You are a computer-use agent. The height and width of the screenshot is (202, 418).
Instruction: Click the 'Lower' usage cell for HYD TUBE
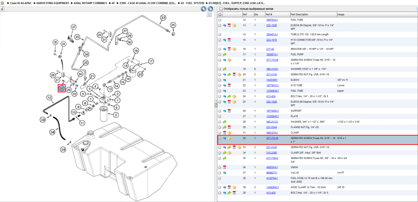(x=341, y=86)
